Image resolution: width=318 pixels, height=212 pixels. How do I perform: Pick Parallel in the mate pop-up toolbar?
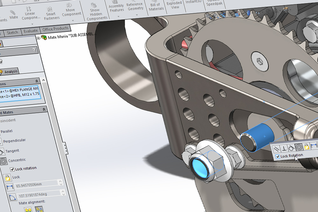point(276,149)
